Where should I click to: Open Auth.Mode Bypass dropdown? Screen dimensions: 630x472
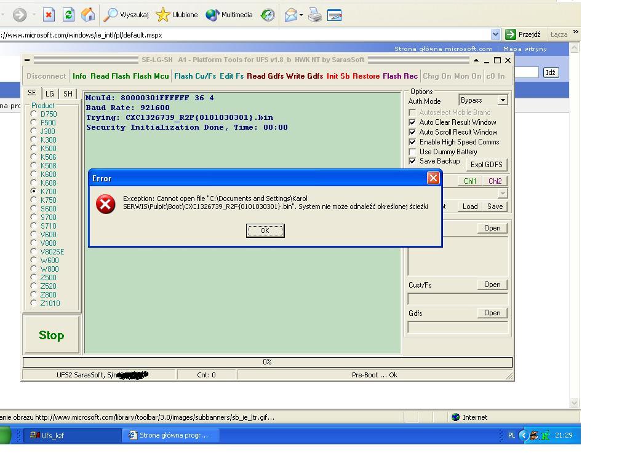[503, 100]
